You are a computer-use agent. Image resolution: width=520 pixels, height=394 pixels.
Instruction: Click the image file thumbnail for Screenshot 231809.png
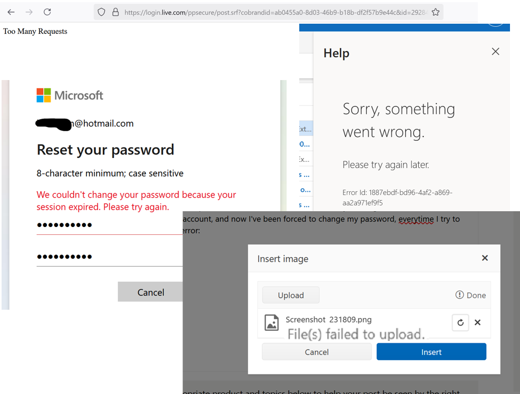(x=271, y=322)
